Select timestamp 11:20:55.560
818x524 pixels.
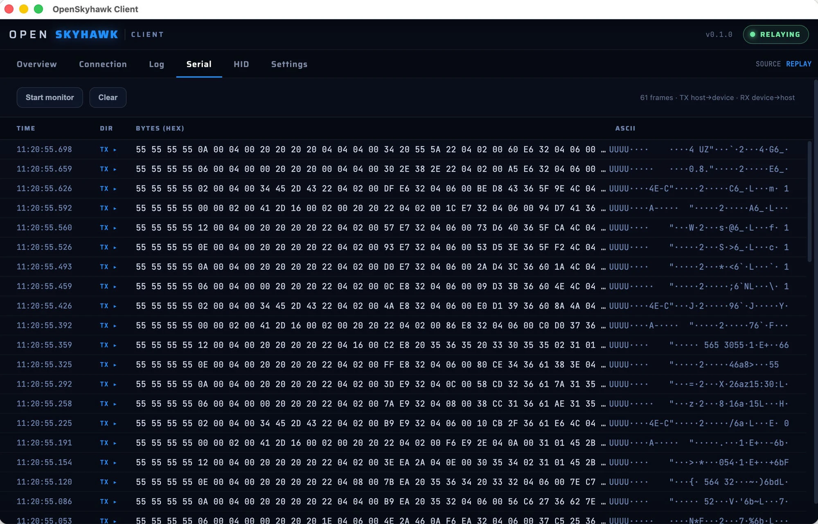coord(44,228)
